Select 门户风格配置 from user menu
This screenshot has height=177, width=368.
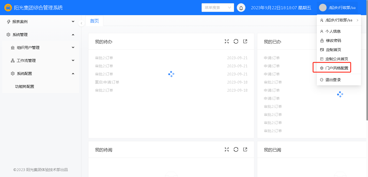337,68
